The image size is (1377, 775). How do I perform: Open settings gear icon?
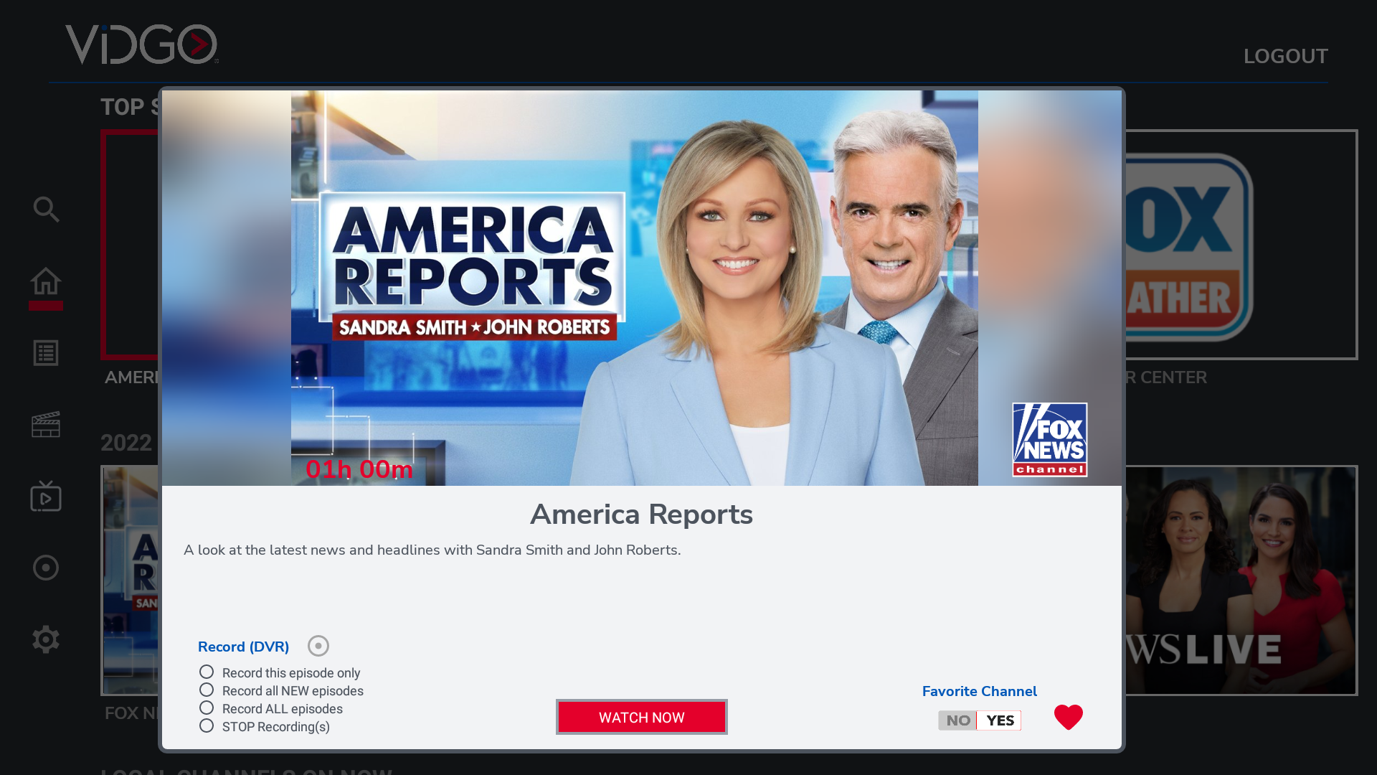click(46, 639)
